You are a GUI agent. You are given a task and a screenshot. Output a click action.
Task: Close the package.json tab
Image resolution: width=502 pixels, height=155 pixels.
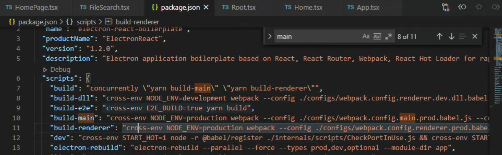tap(206, 7)
